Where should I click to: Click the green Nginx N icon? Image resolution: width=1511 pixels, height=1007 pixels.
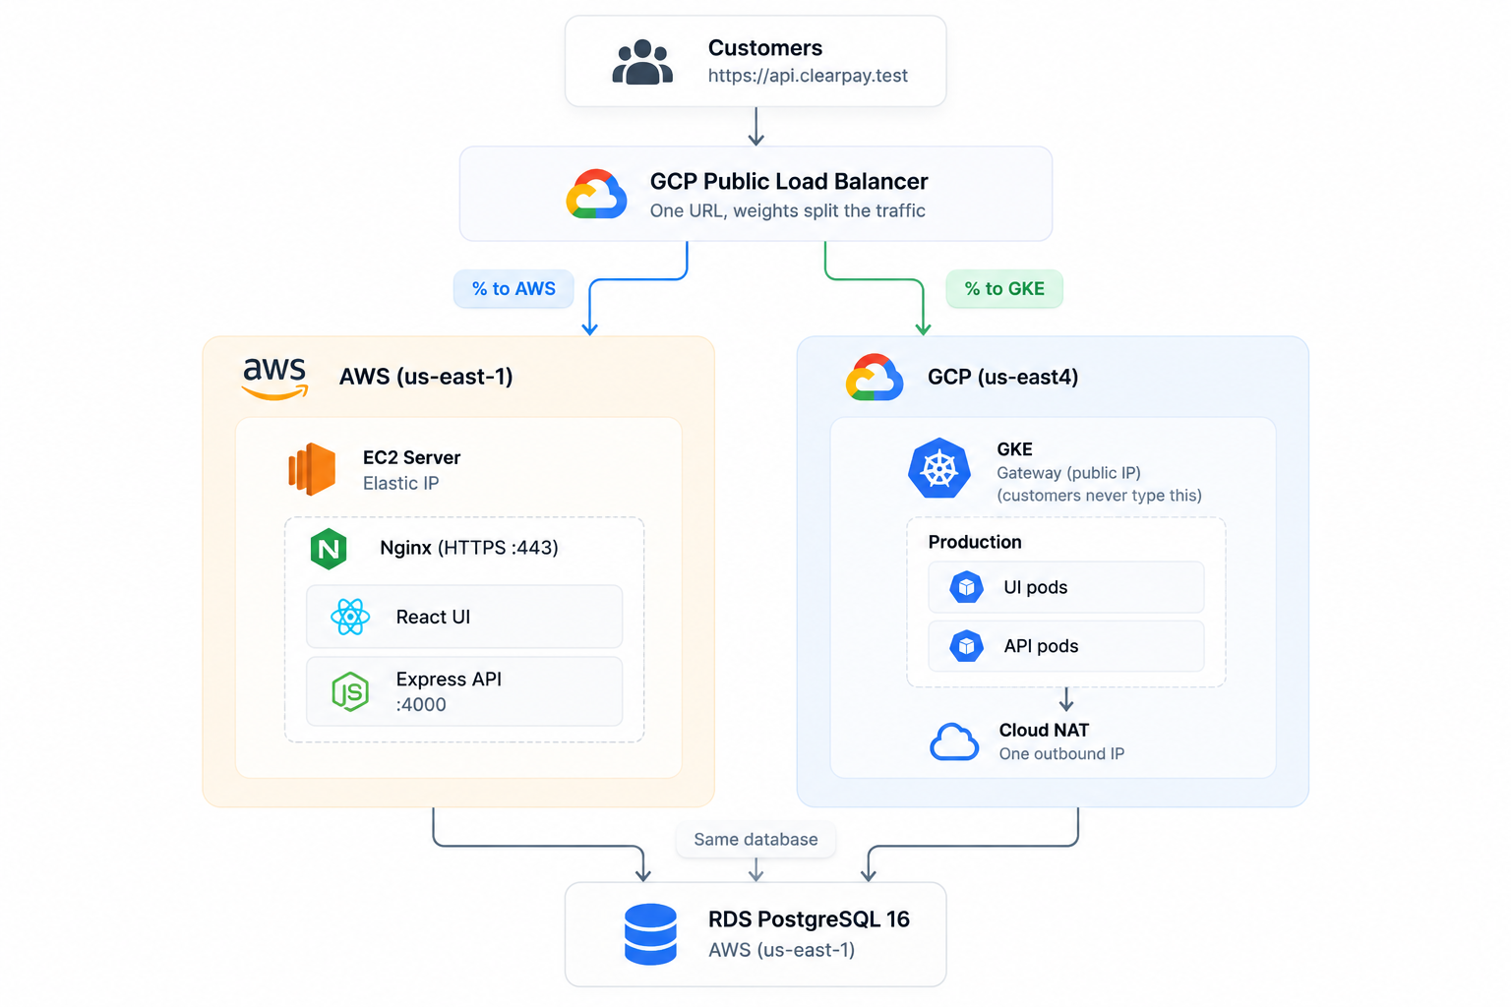(x=329, y=549)
